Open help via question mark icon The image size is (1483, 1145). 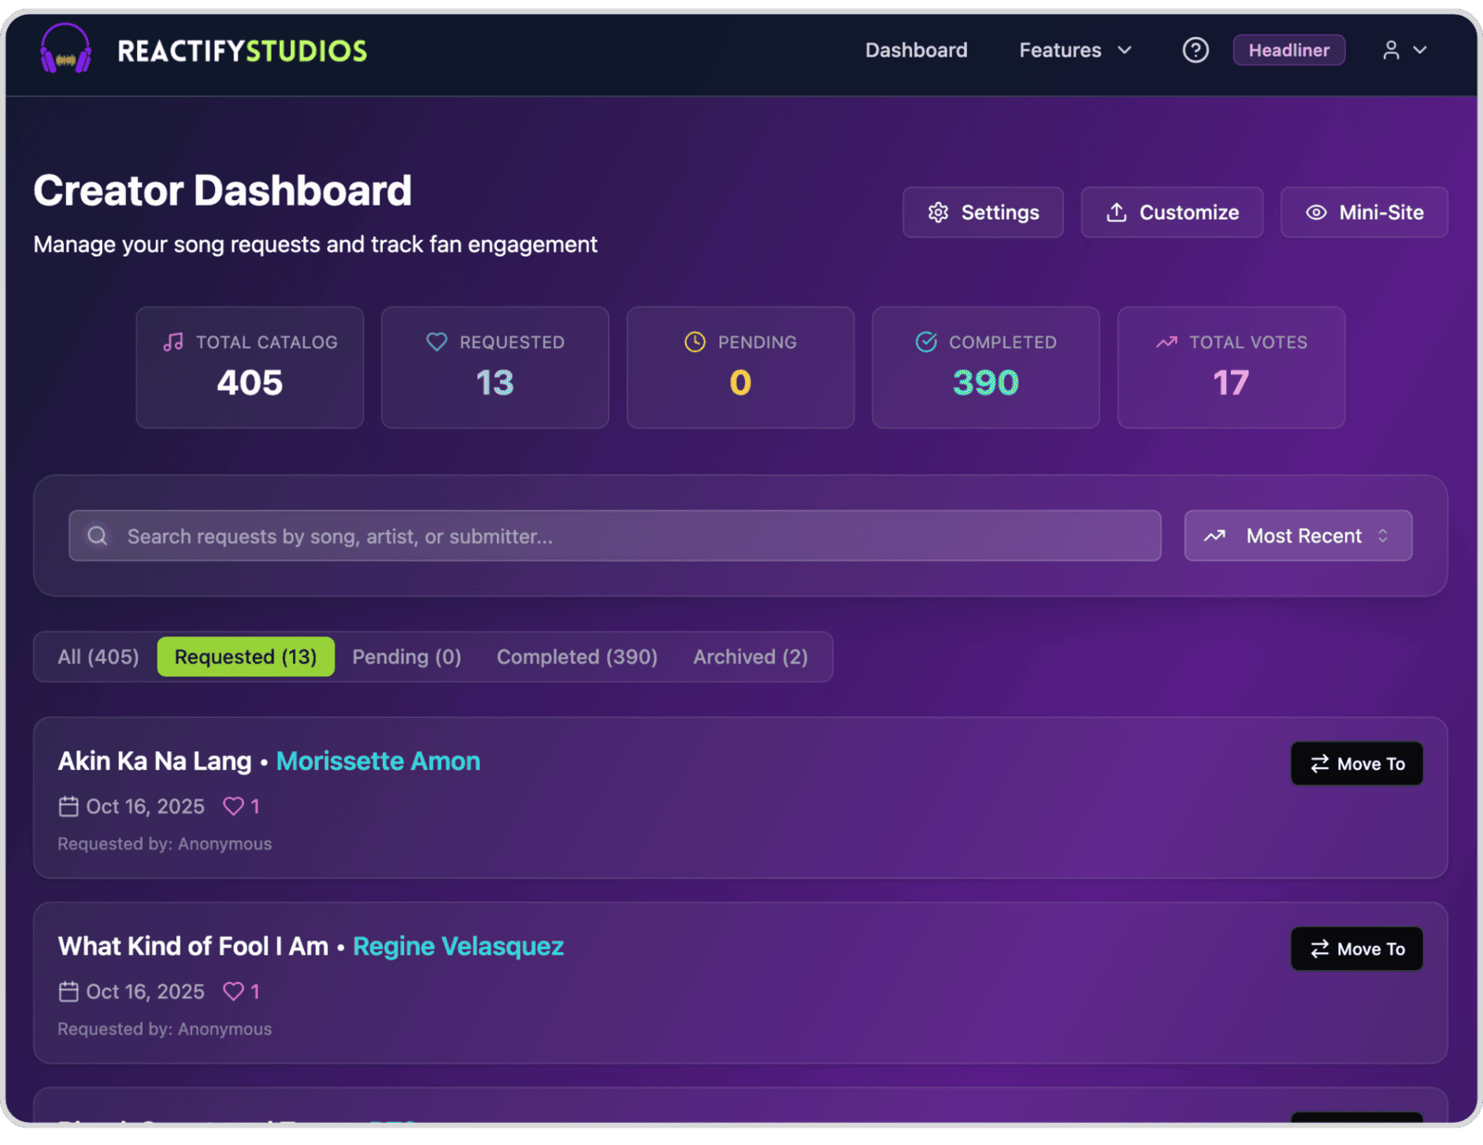pos(1195,50)
